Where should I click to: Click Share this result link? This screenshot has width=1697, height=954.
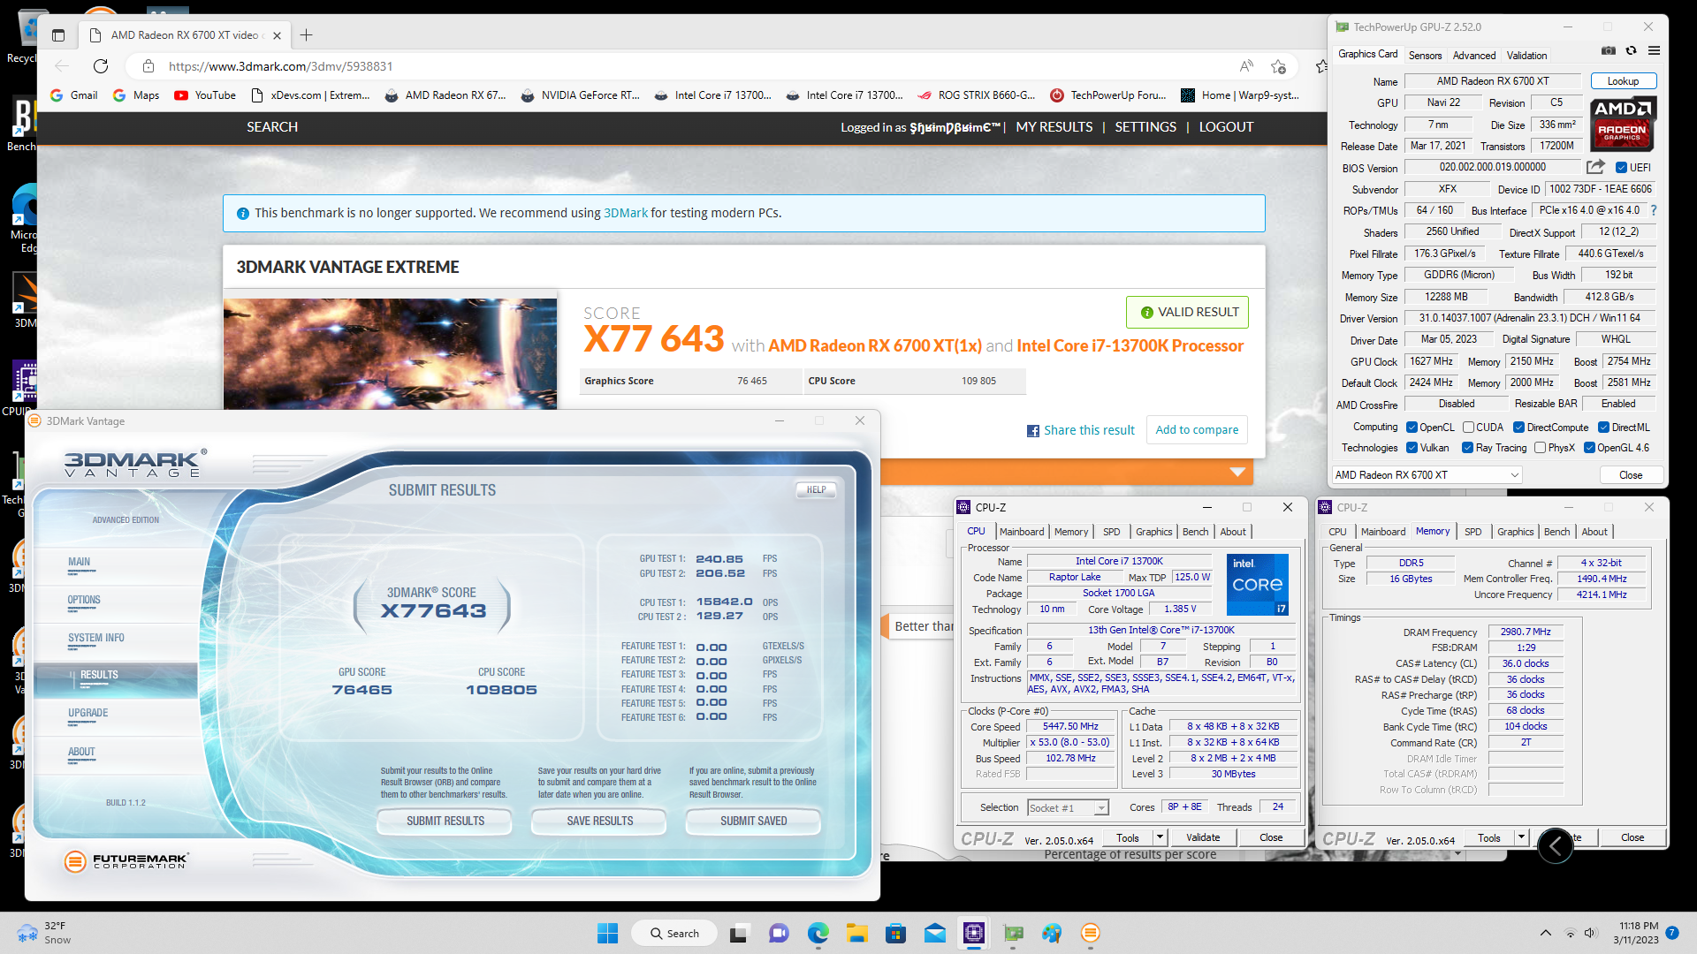(1089, 430)
